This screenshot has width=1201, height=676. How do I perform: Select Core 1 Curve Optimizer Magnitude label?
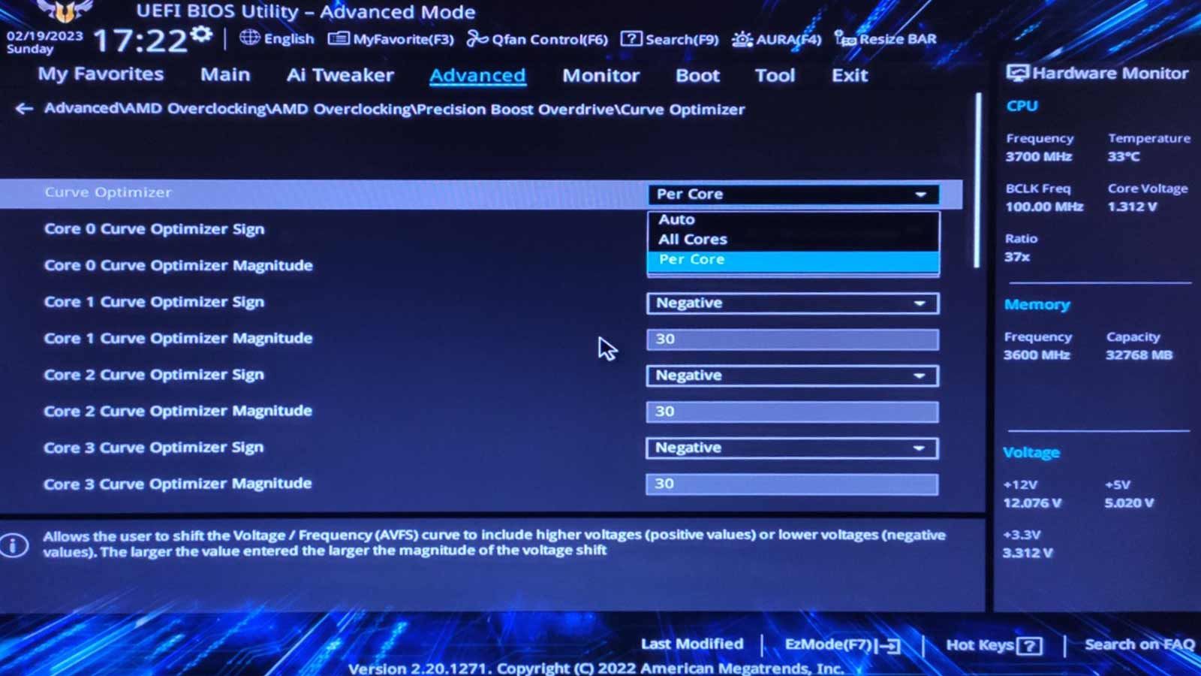pyautogui.click(x=178, y=338)
